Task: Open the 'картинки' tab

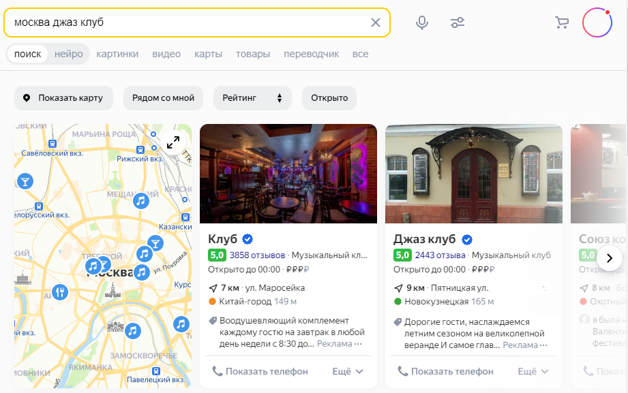Action: [117, 54]
